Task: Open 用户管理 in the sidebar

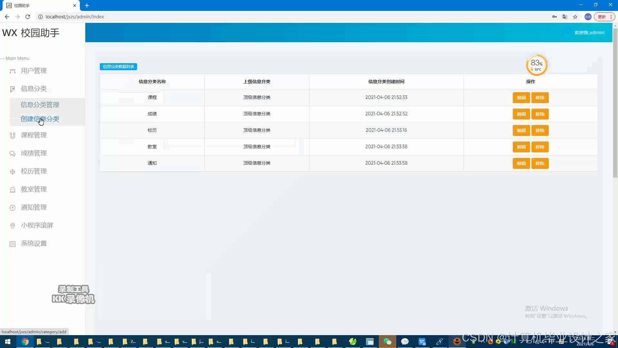Action: 34,71
